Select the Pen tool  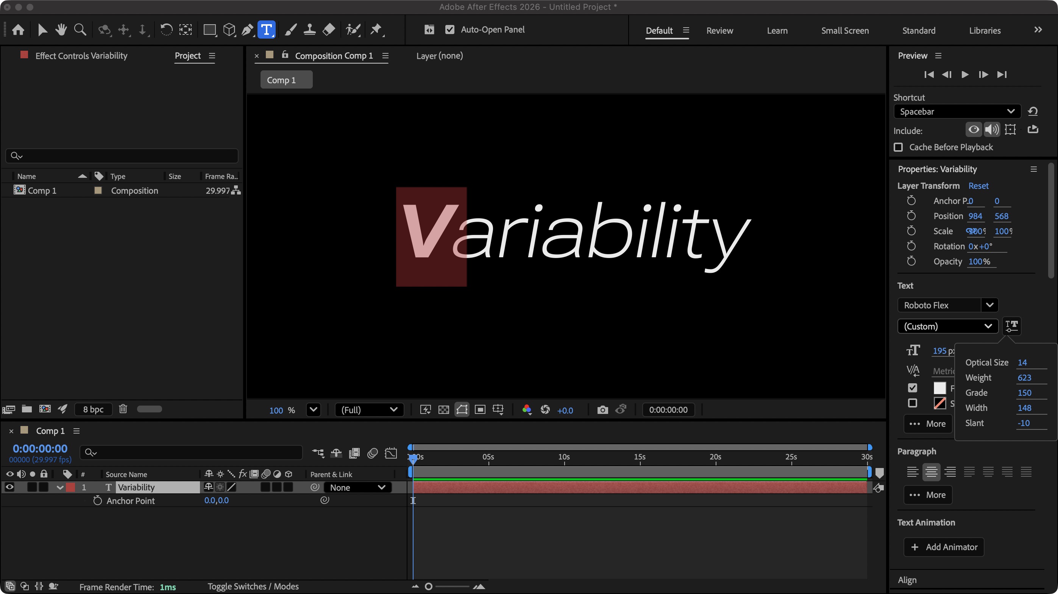tap(247, 30)
